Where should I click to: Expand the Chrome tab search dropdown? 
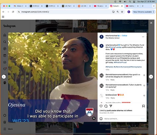point(154,6)
